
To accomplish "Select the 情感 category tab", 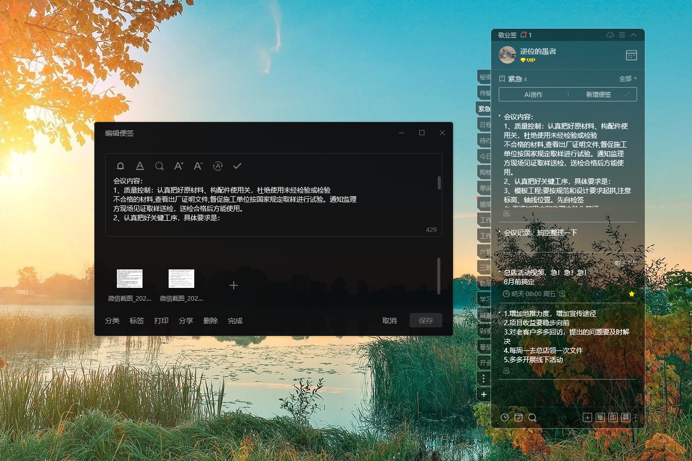I will (x=484, y=204).
